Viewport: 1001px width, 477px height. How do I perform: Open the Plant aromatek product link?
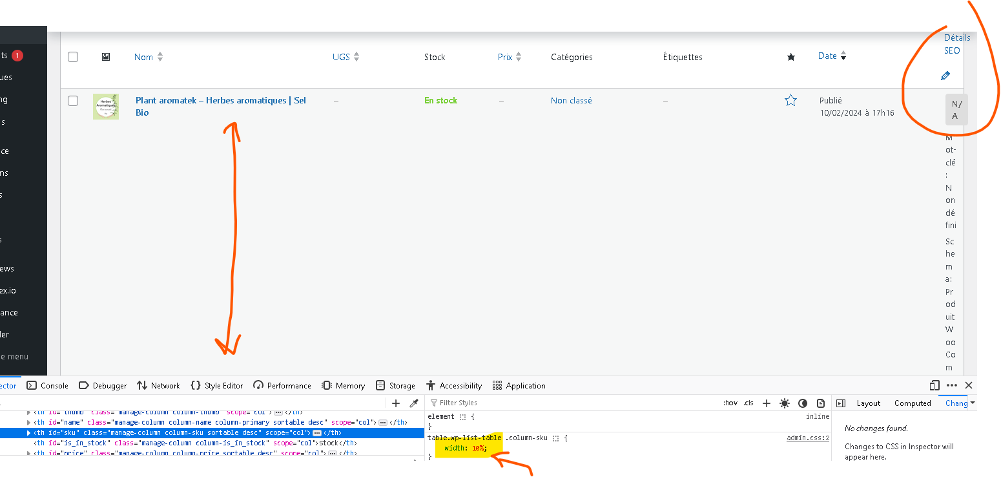[x=221, y=106]
